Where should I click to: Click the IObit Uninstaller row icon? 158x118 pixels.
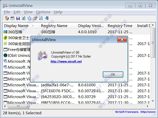5,55
